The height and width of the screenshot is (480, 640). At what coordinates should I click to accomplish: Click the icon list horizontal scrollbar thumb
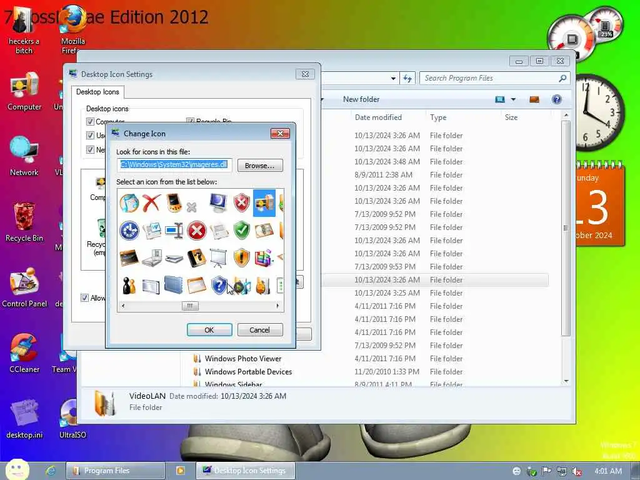pyautogui.click(x=190, y=306)
